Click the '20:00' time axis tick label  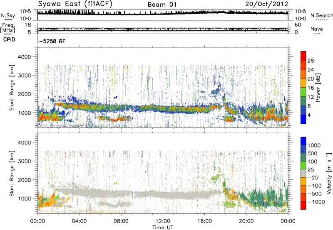point(246,221)
